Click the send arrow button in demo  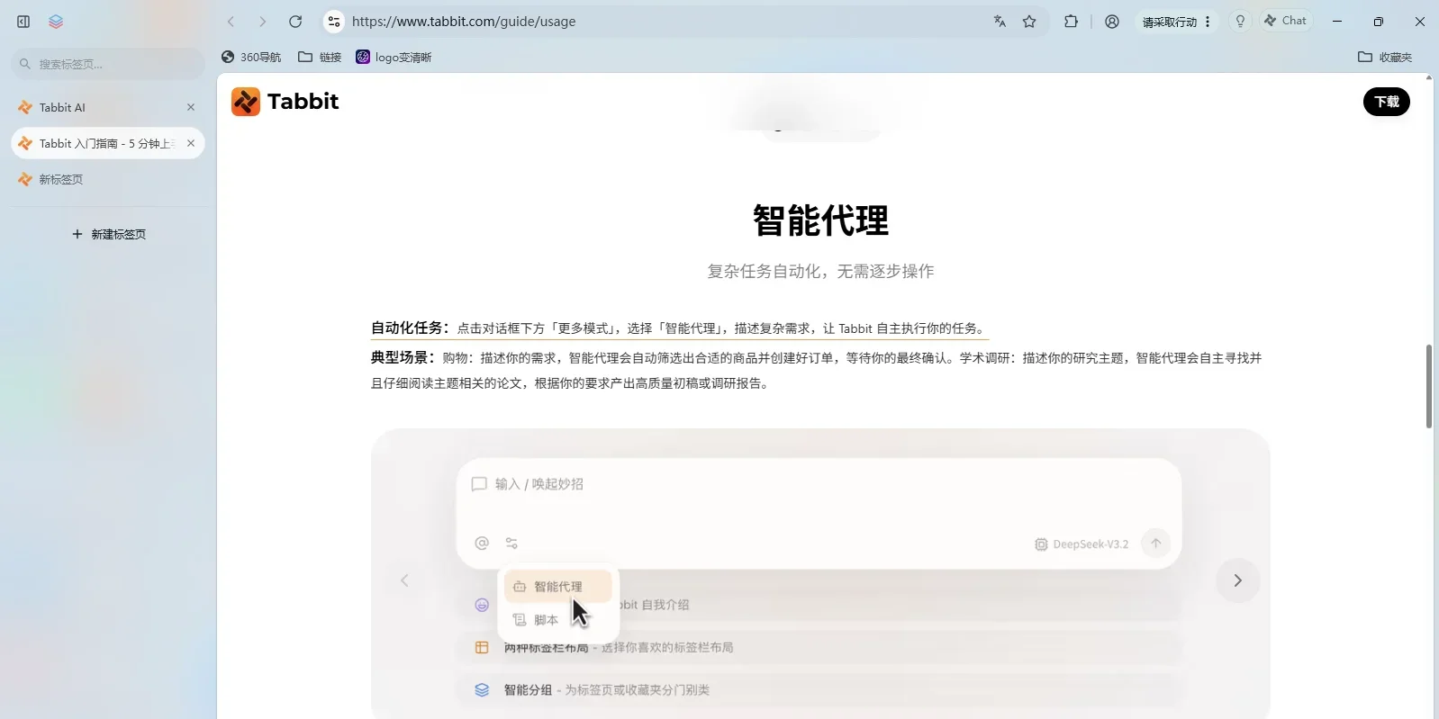(x=1156, y=543)
